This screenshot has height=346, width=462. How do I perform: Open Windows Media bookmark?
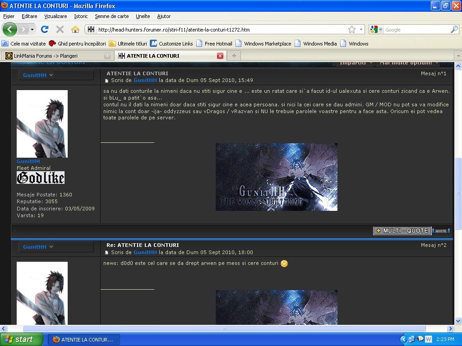[x=316, y=44]
